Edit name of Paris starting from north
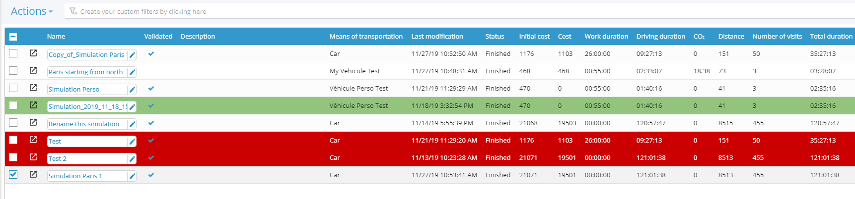 coord(132,72)
